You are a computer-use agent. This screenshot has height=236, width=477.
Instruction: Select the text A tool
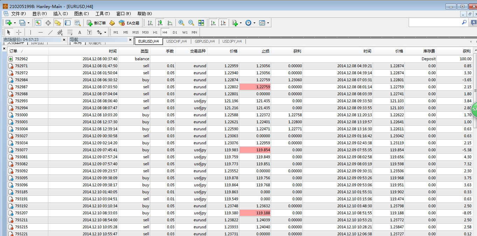[x=80, y=32]
